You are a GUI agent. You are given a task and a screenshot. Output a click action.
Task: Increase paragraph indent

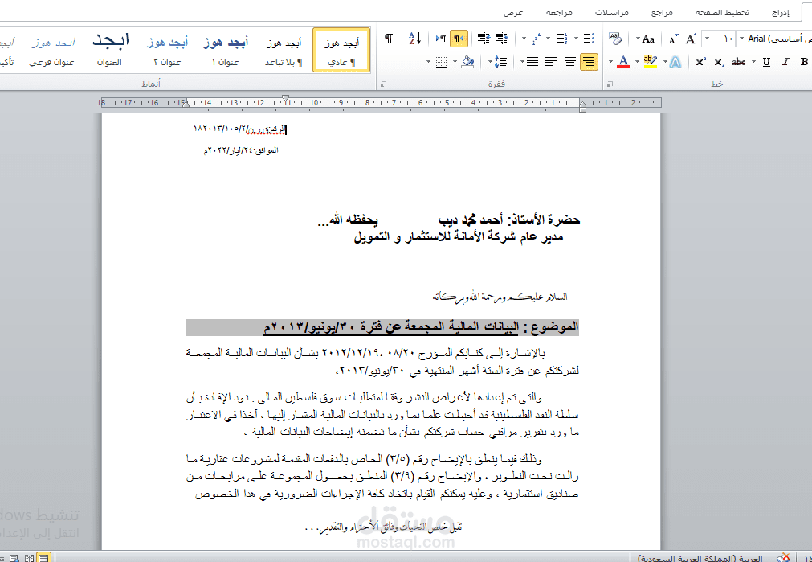click(x=484, y=39)
